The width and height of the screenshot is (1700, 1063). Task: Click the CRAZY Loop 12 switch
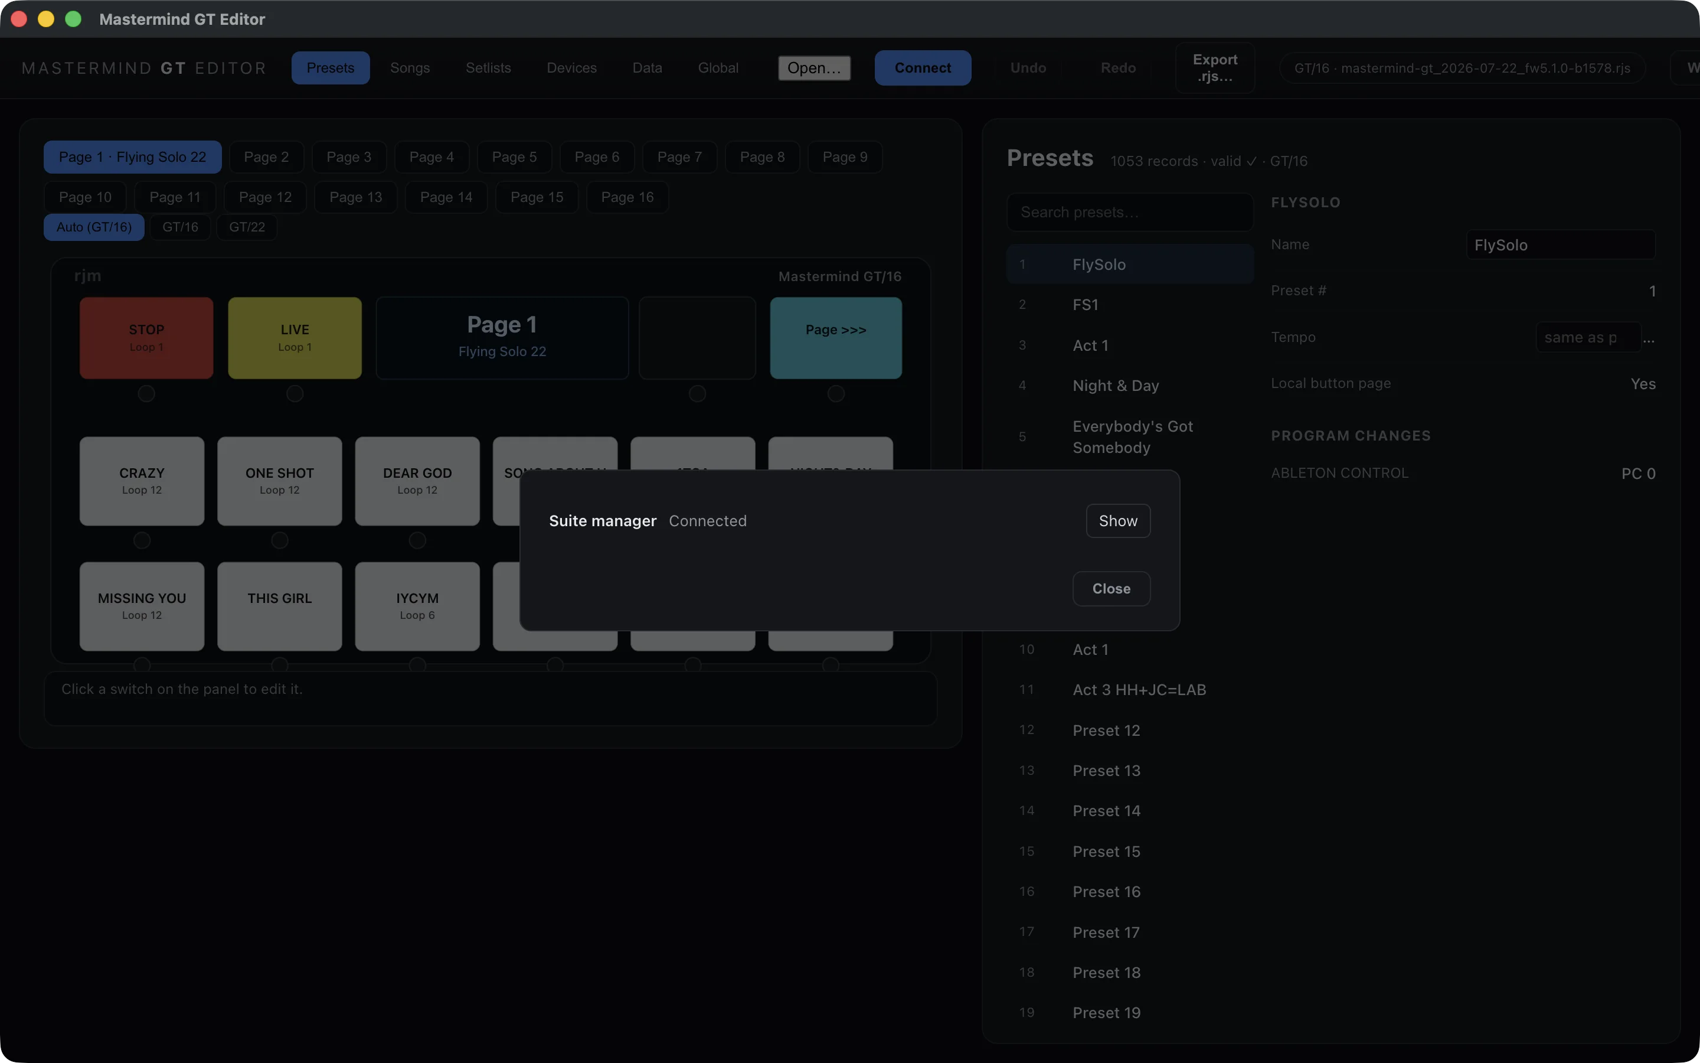(x=142, y=481)
